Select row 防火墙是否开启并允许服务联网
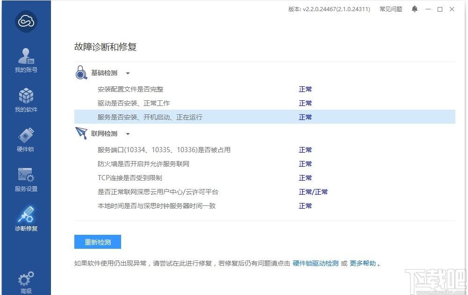468x295 pixels. [x=265, y=164]
